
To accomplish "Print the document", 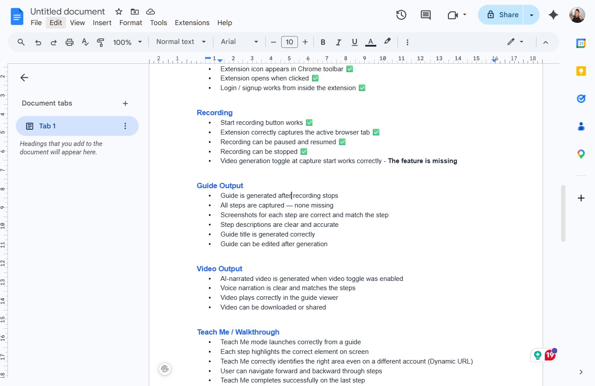I will [70, 42].
